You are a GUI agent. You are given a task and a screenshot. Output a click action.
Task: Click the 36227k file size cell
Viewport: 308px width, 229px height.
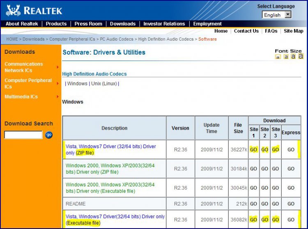[238, 149]
